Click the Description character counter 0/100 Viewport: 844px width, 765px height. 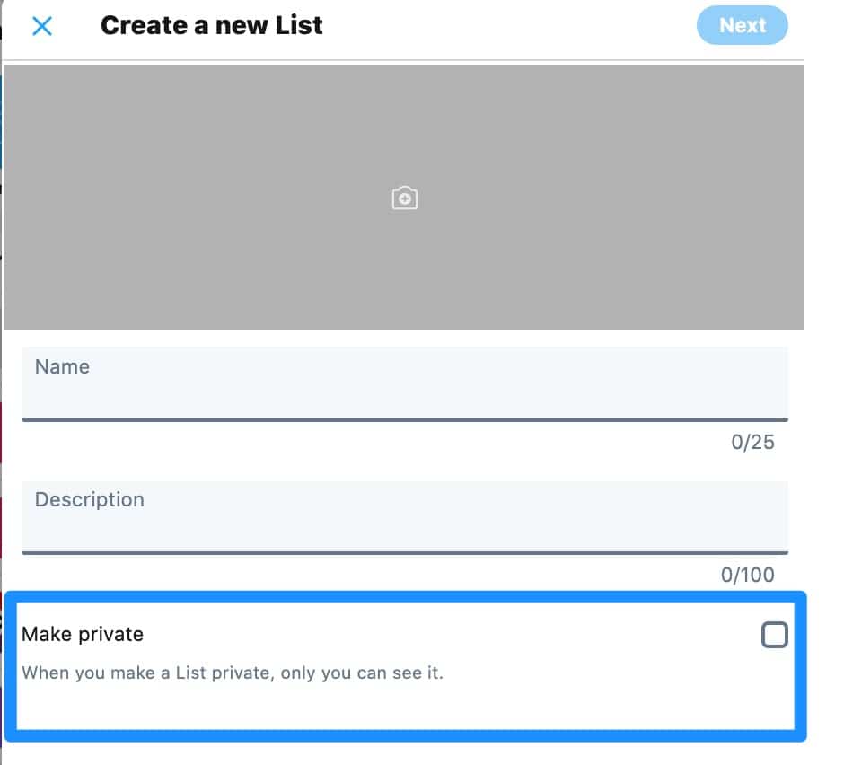pos(747,575)
